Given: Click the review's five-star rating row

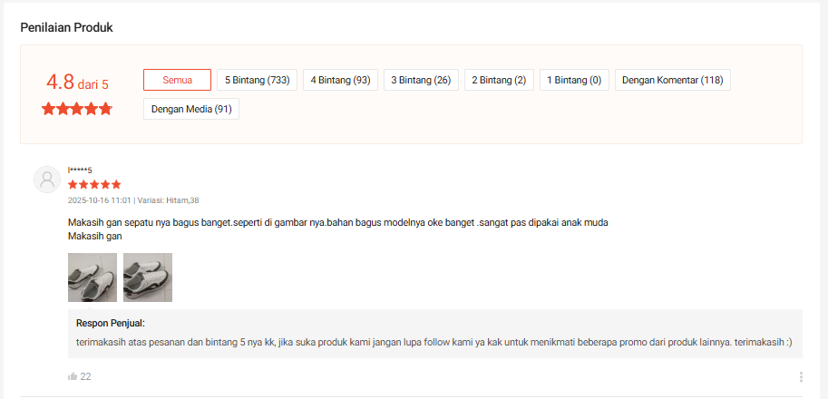Looking at the screenshot, I should [x=94, y=185].
